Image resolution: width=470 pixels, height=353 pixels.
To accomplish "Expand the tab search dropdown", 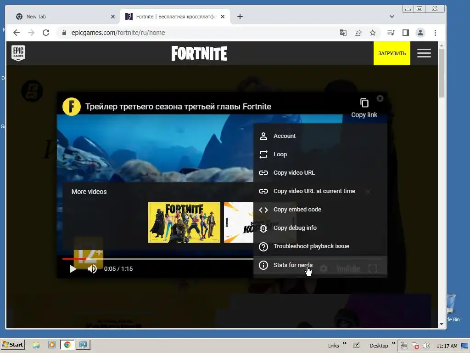I will pyautogui.click(x=392, y=17).
